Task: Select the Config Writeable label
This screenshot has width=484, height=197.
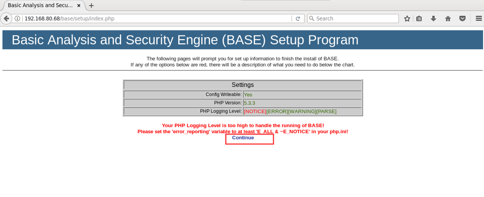Action: click(224, 94)
